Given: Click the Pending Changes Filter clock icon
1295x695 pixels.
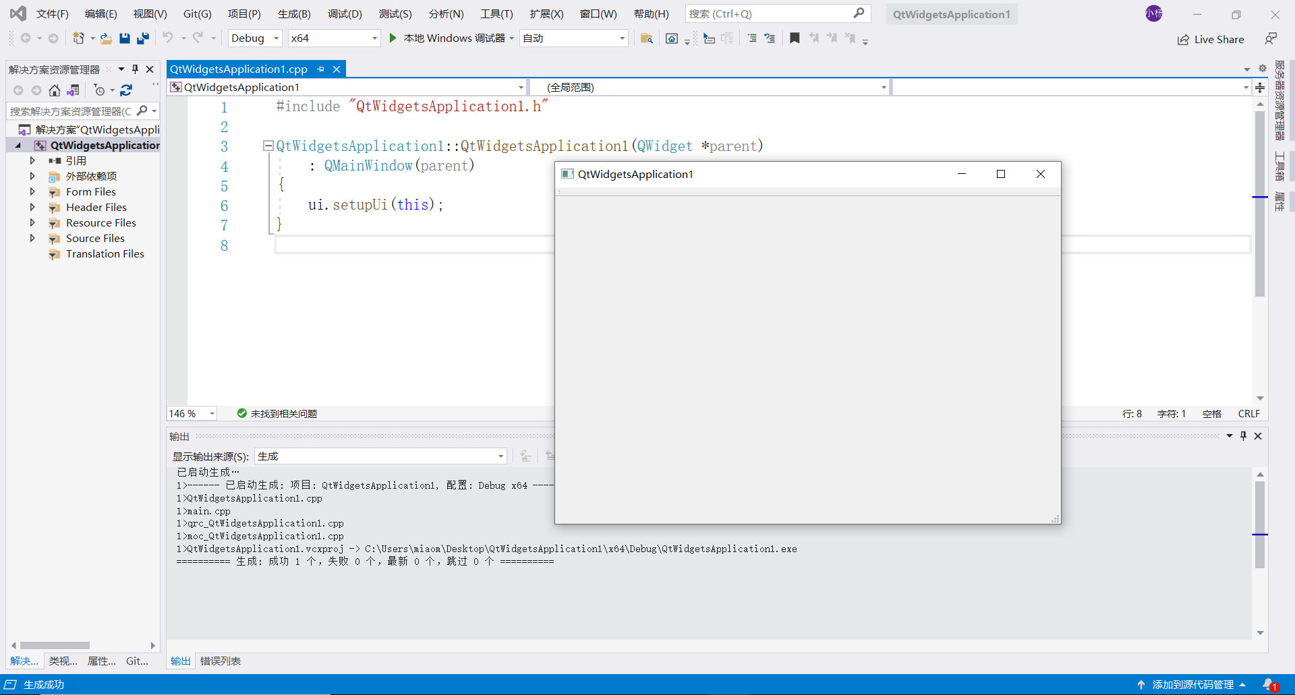Looking at the screenshot, I should click(100, 90).
